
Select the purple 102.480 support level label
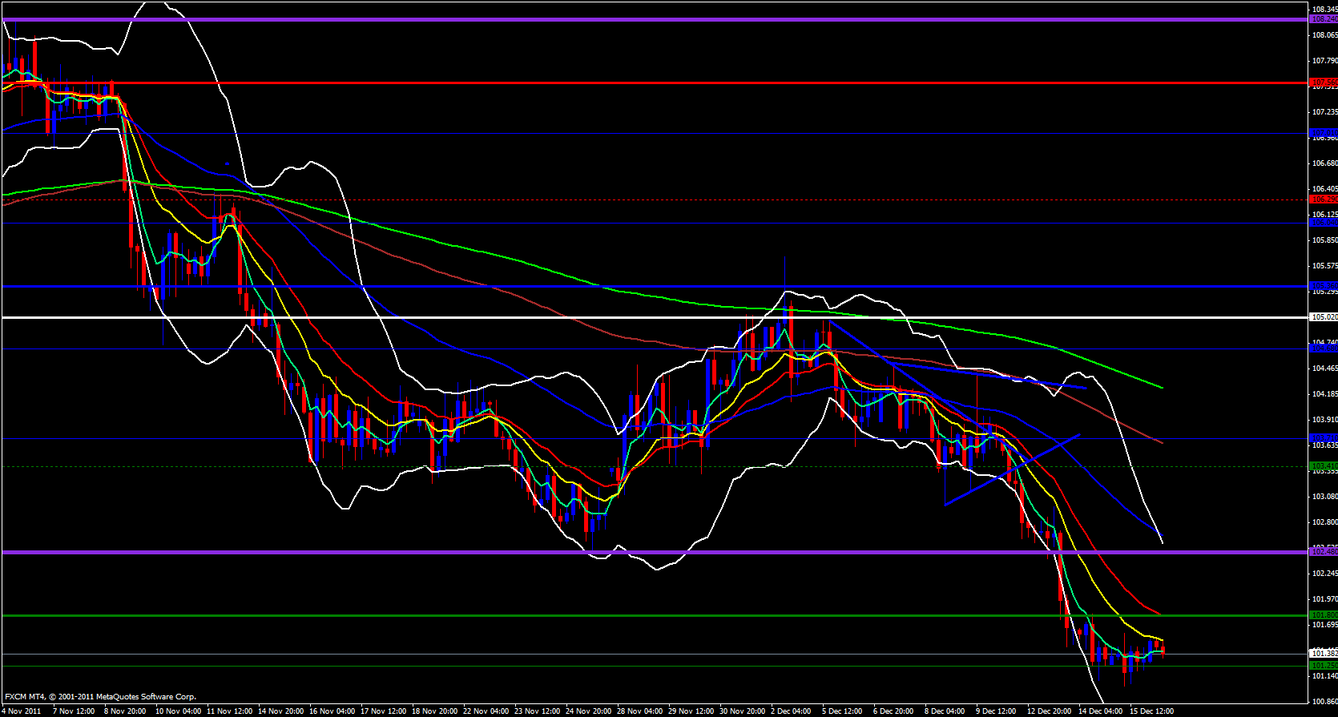(1323, 551)
